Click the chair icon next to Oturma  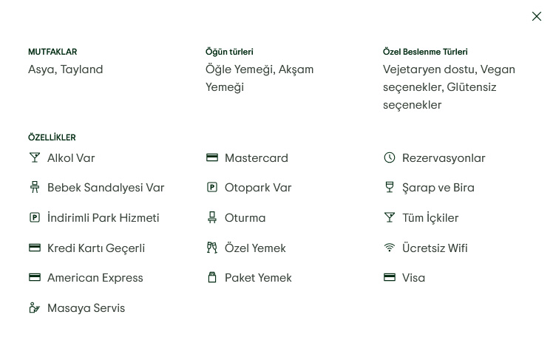coord(212,218)
